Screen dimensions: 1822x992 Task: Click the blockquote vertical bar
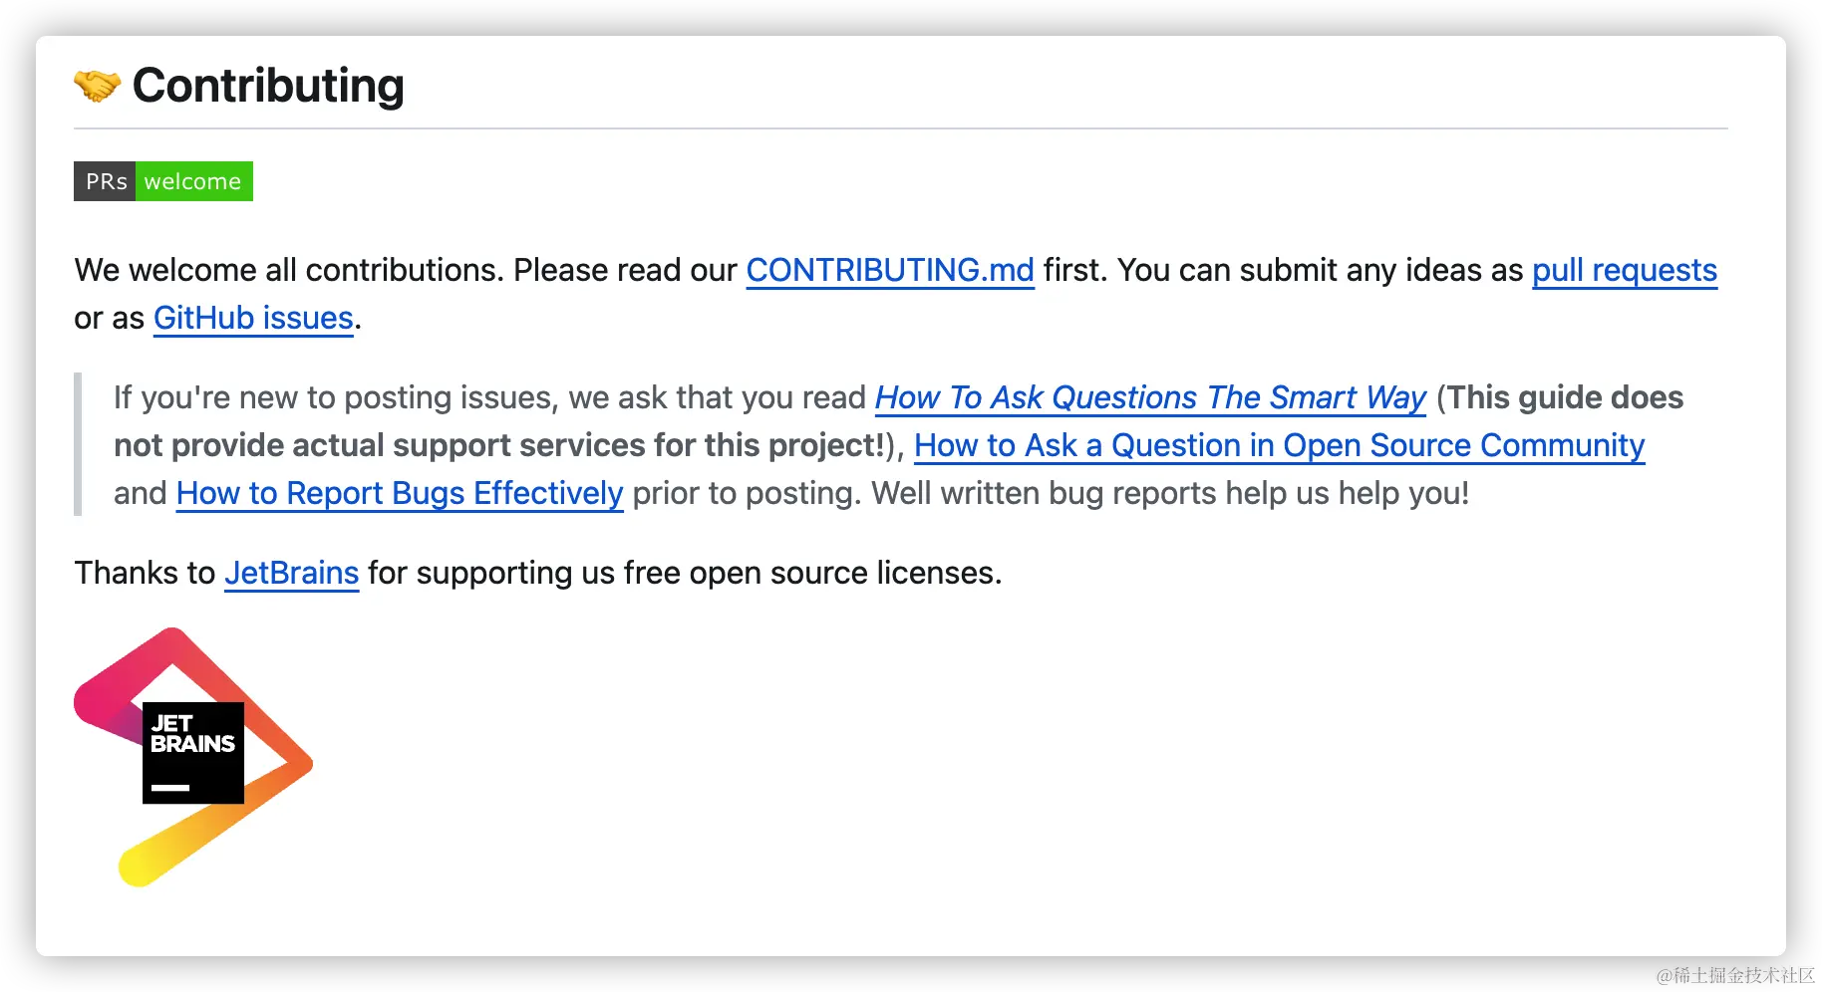[x=78, y=444]
